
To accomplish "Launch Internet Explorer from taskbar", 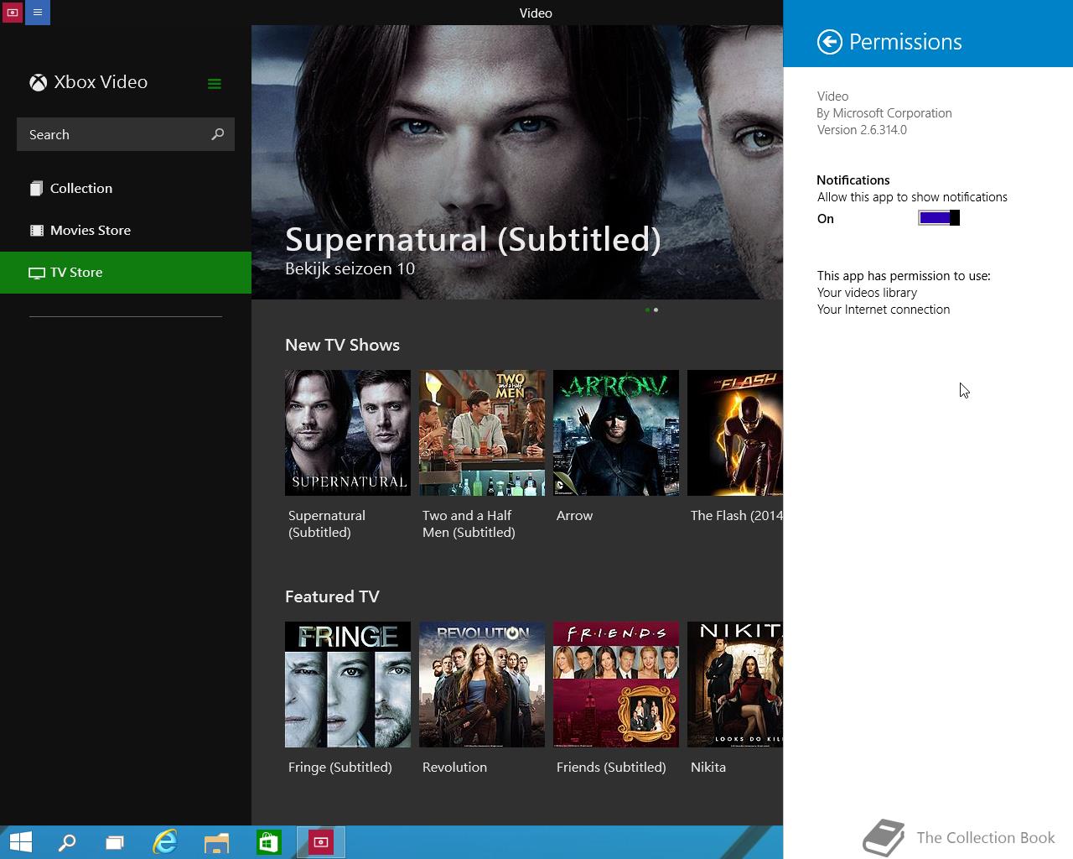I will (165, 842).
